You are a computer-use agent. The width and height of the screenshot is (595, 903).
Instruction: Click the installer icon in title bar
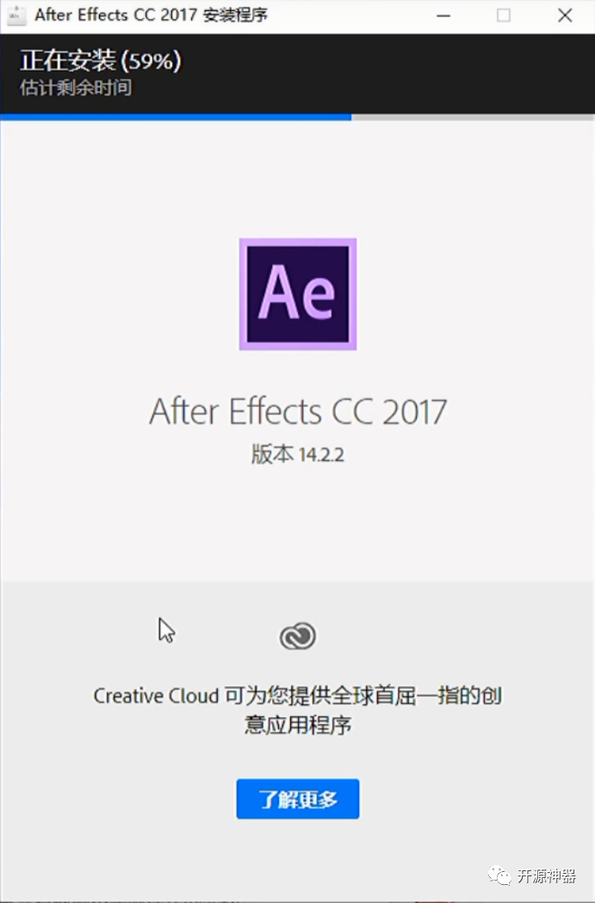(x=16, y=15)
